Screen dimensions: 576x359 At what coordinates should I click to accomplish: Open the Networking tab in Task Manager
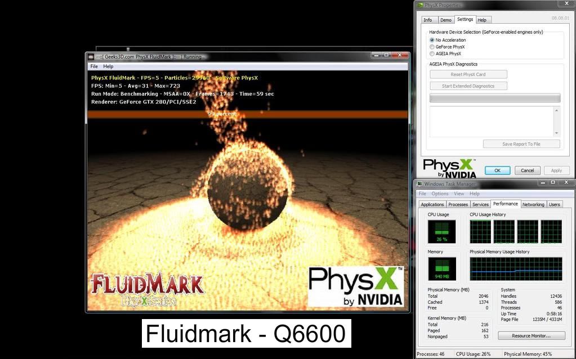pos(533,204)
